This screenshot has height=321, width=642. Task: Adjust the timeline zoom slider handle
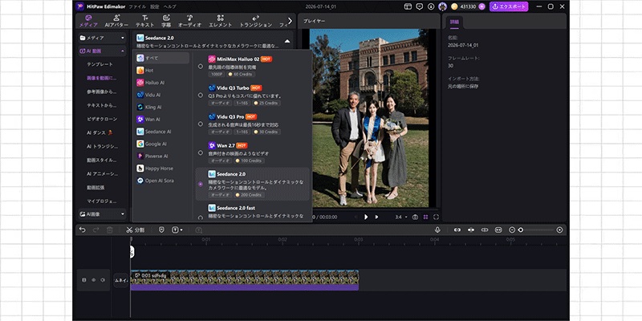tap(521, 230)
